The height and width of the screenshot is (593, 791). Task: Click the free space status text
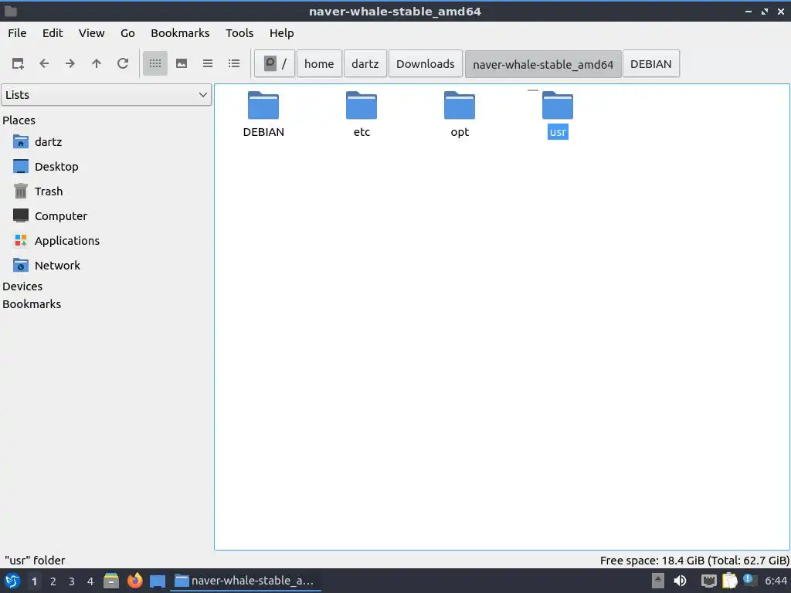(x=694, y=561)
